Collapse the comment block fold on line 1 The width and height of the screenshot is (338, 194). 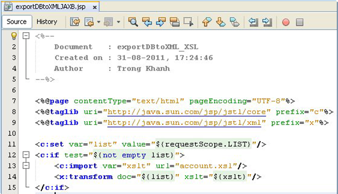point(26,36)
